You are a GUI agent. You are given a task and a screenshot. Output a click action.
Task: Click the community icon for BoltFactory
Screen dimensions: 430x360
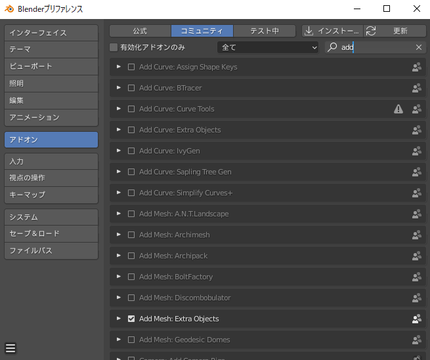[x=417, y=277]
